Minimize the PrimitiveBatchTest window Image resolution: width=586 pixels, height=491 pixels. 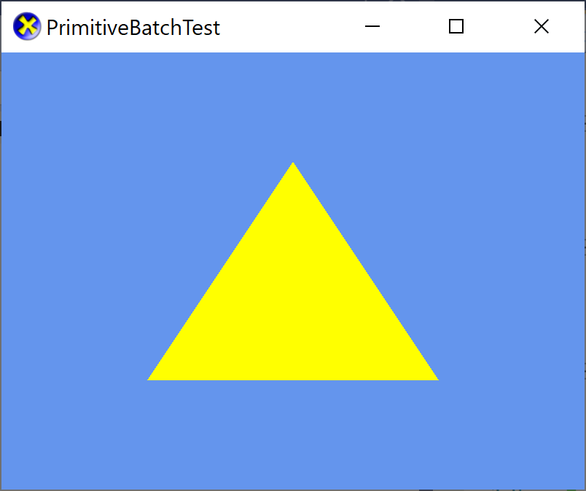pyautogui.click(x=372, y=26)
